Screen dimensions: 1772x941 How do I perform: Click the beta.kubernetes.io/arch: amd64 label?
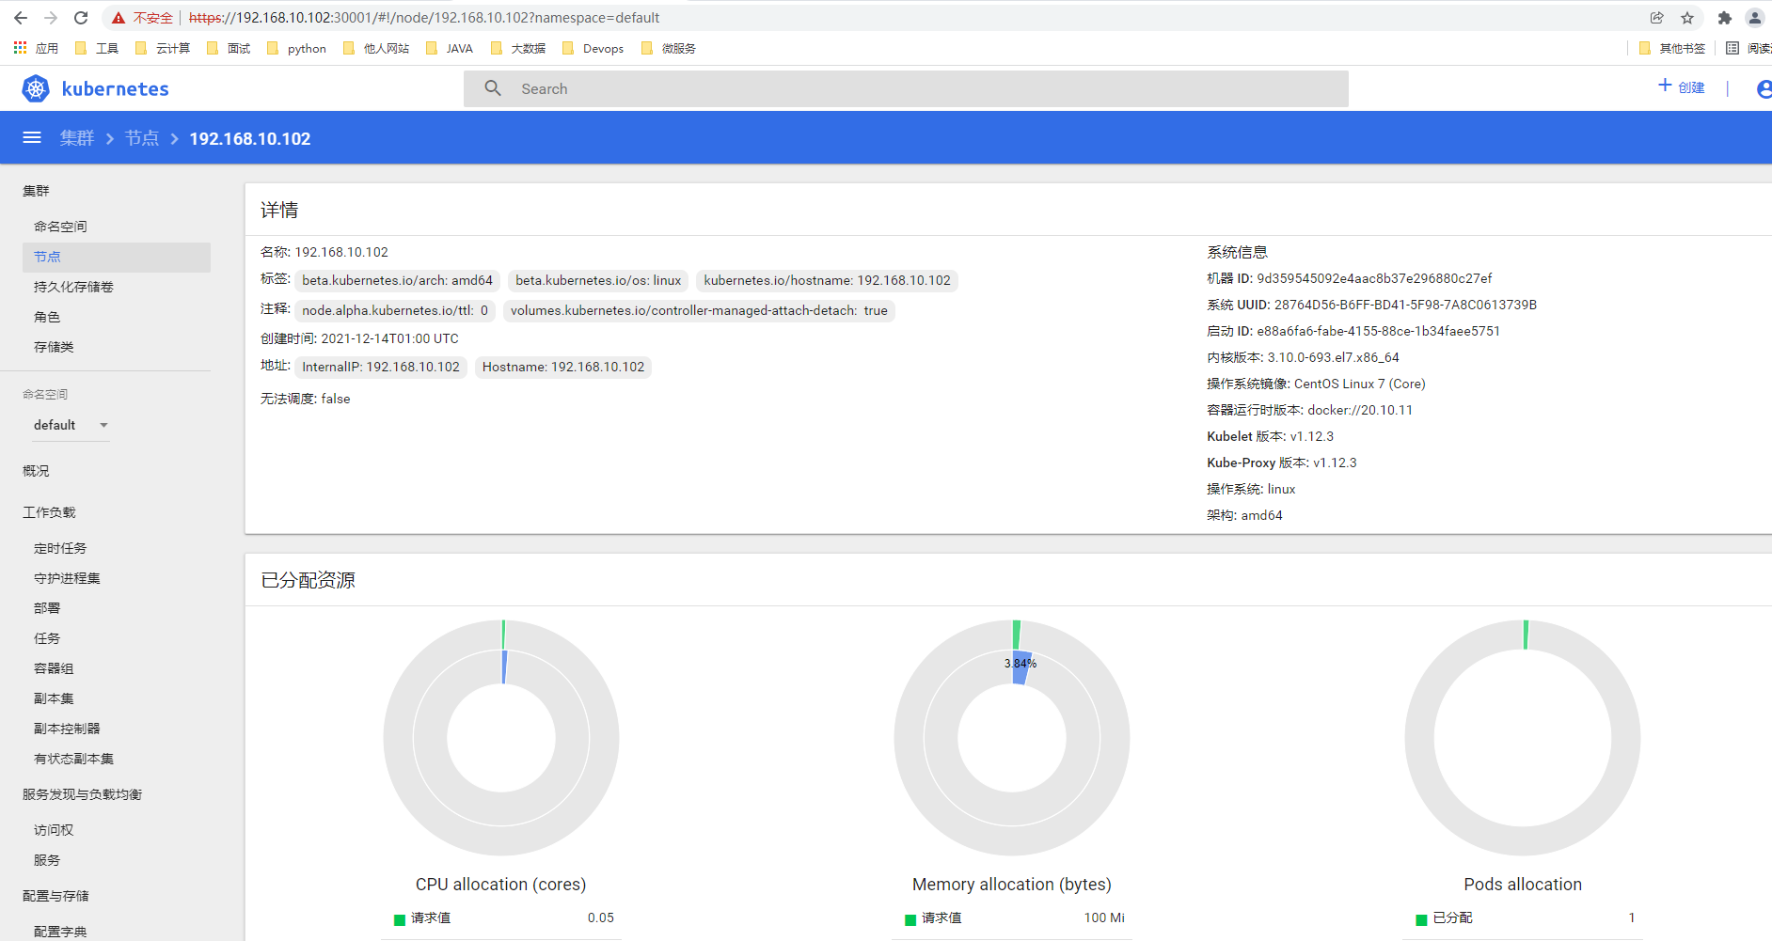[x=397, y=280]
